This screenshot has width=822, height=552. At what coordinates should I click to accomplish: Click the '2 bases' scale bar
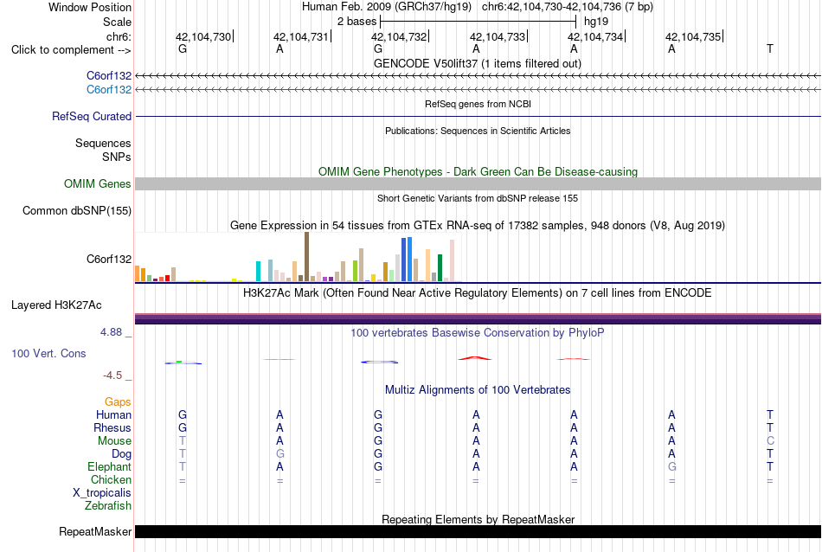click(x=478, y=22)
